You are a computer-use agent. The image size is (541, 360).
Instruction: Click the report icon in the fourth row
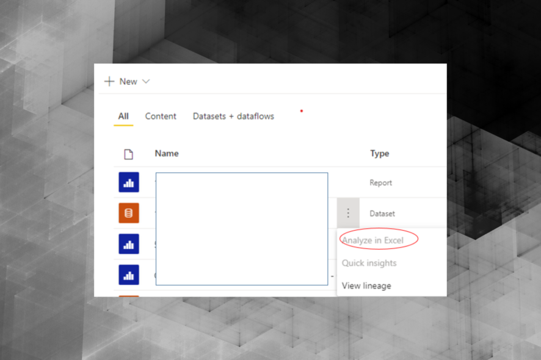tap(129, 274)
